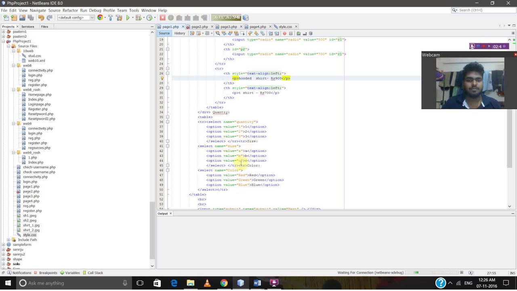Screen dimensions: 517x291
Task: Click the New Project toolbar icon
Action: point(14,18)
